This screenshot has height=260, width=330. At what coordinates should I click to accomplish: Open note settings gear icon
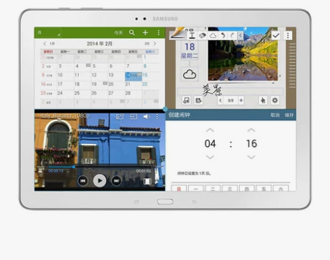(x=275, y=101)
